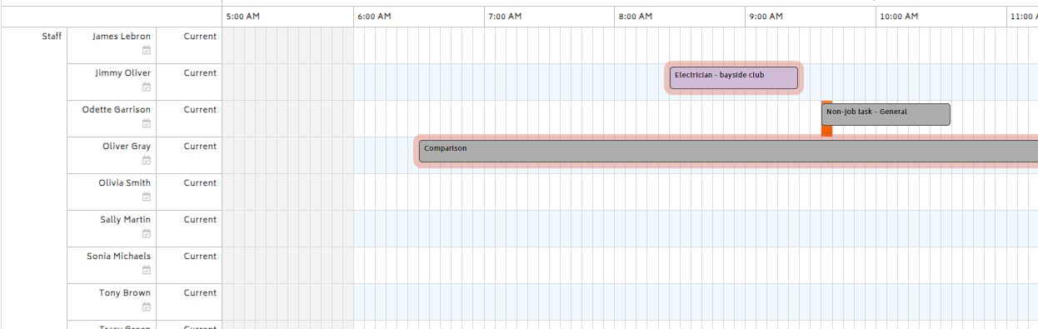Click the 10:00 AM time header
1038x329 pixels.
899,17
